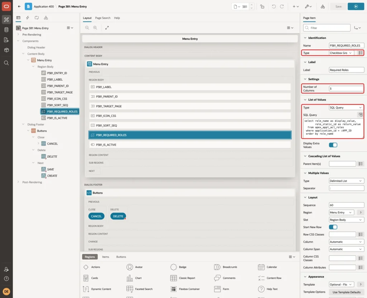The image size is (367, 298).
Task: Collapse the Components tree node
Action: coord(18,41)
